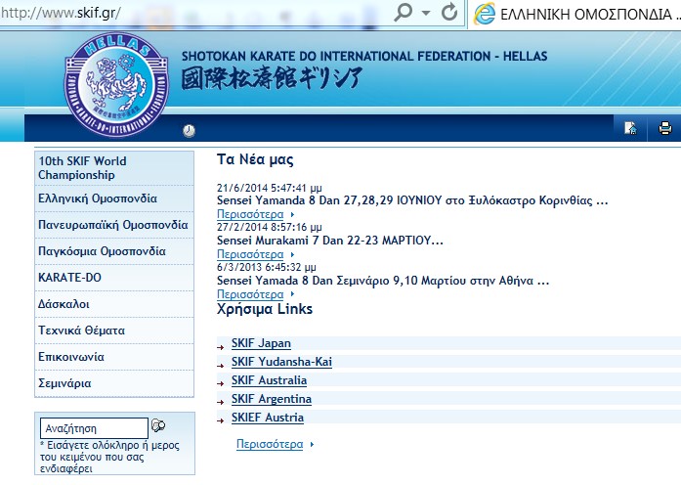Click the Internet Explorer tab icon
This screenshot has height=485, width=681.
pos(483,15)
